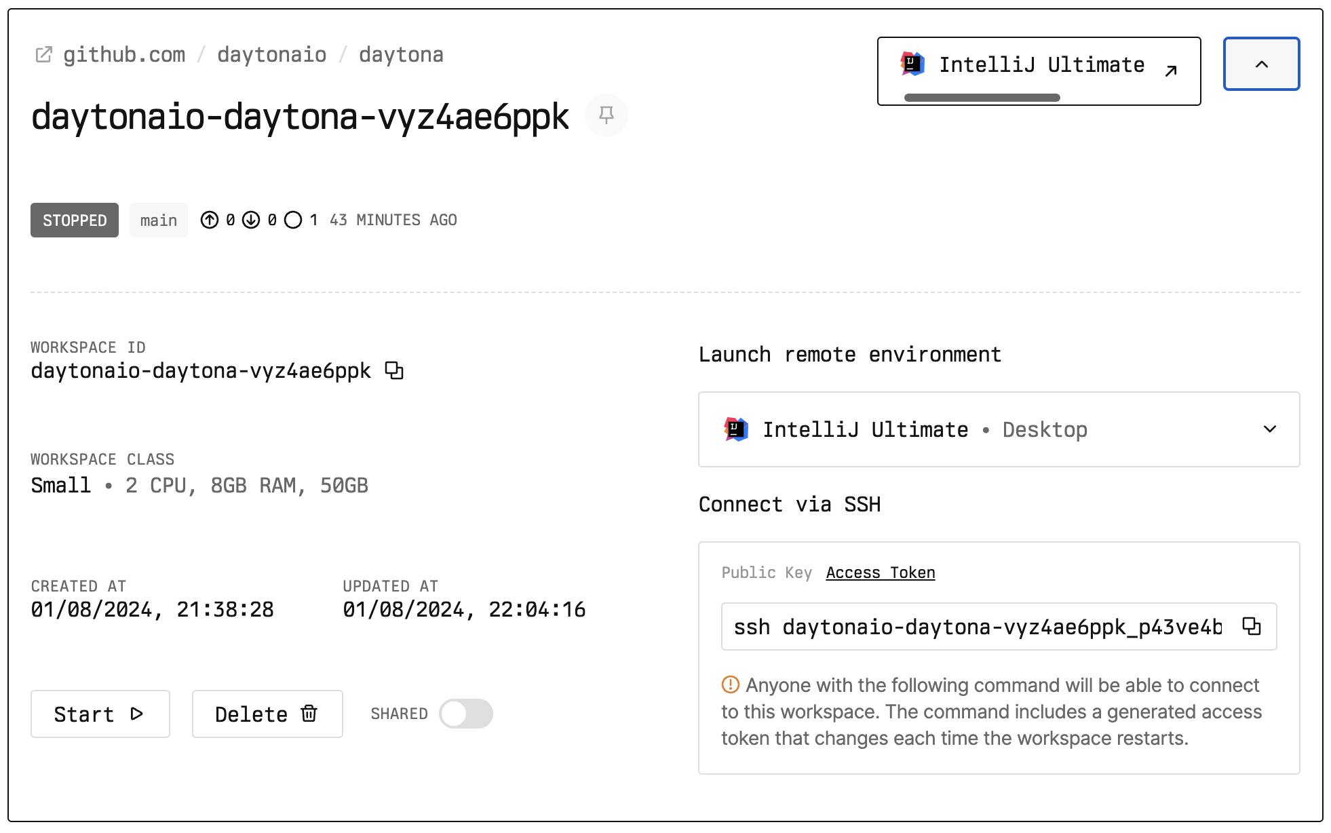This screenshot has width=1331, height=833.
Task: Expand the IntelliJ Ultimate Desktop dropdown
Action: tap(999, 429)
